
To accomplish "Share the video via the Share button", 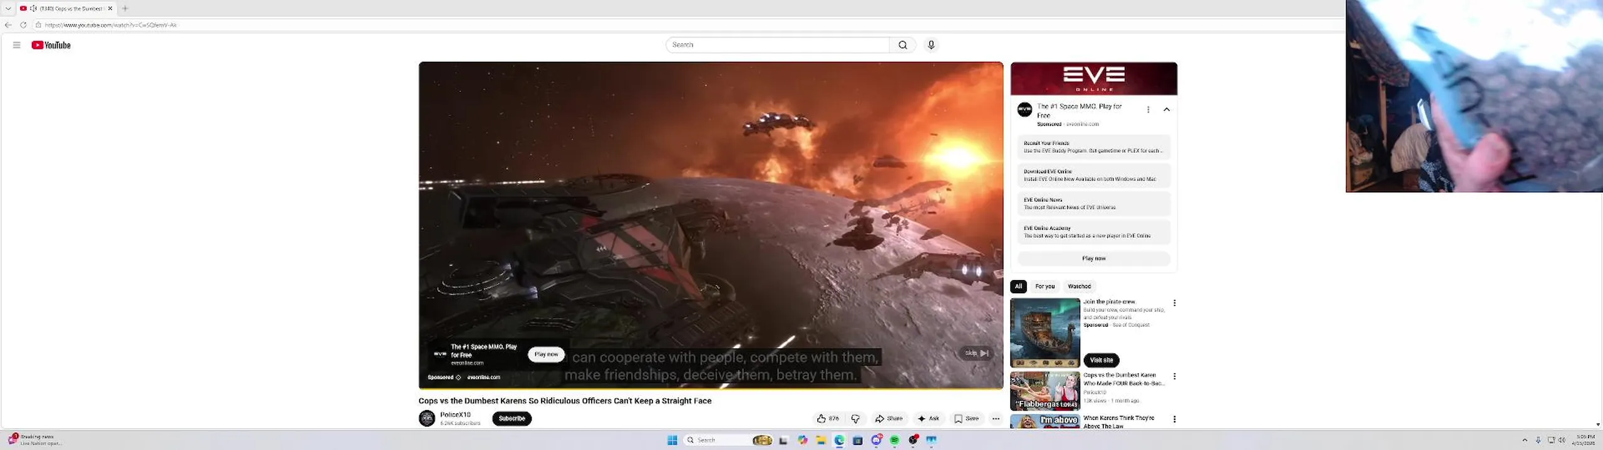I will click(889, 419).
